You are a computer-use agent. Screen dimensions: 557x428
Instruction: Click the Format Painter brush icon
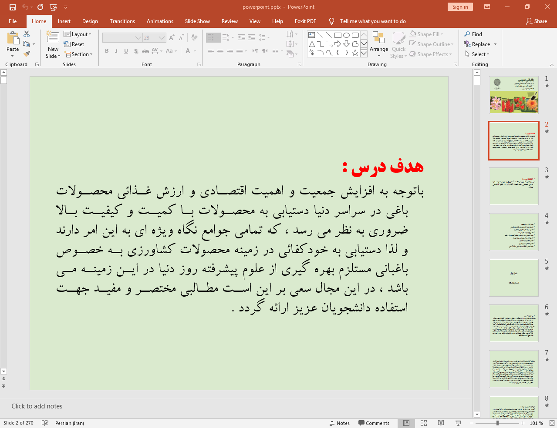[27, 54]
